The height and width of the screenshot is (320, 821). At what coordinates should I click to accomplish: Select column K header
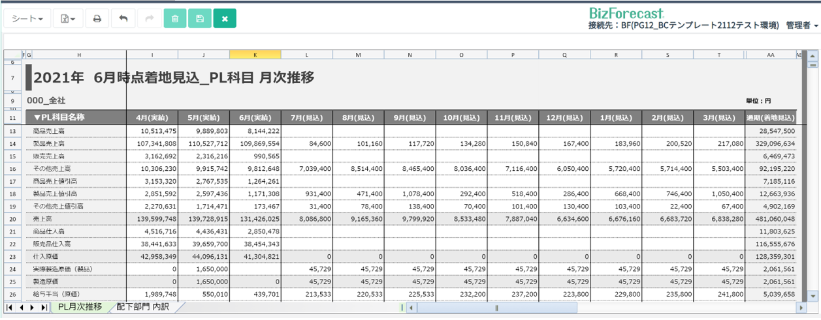point(255,55)
